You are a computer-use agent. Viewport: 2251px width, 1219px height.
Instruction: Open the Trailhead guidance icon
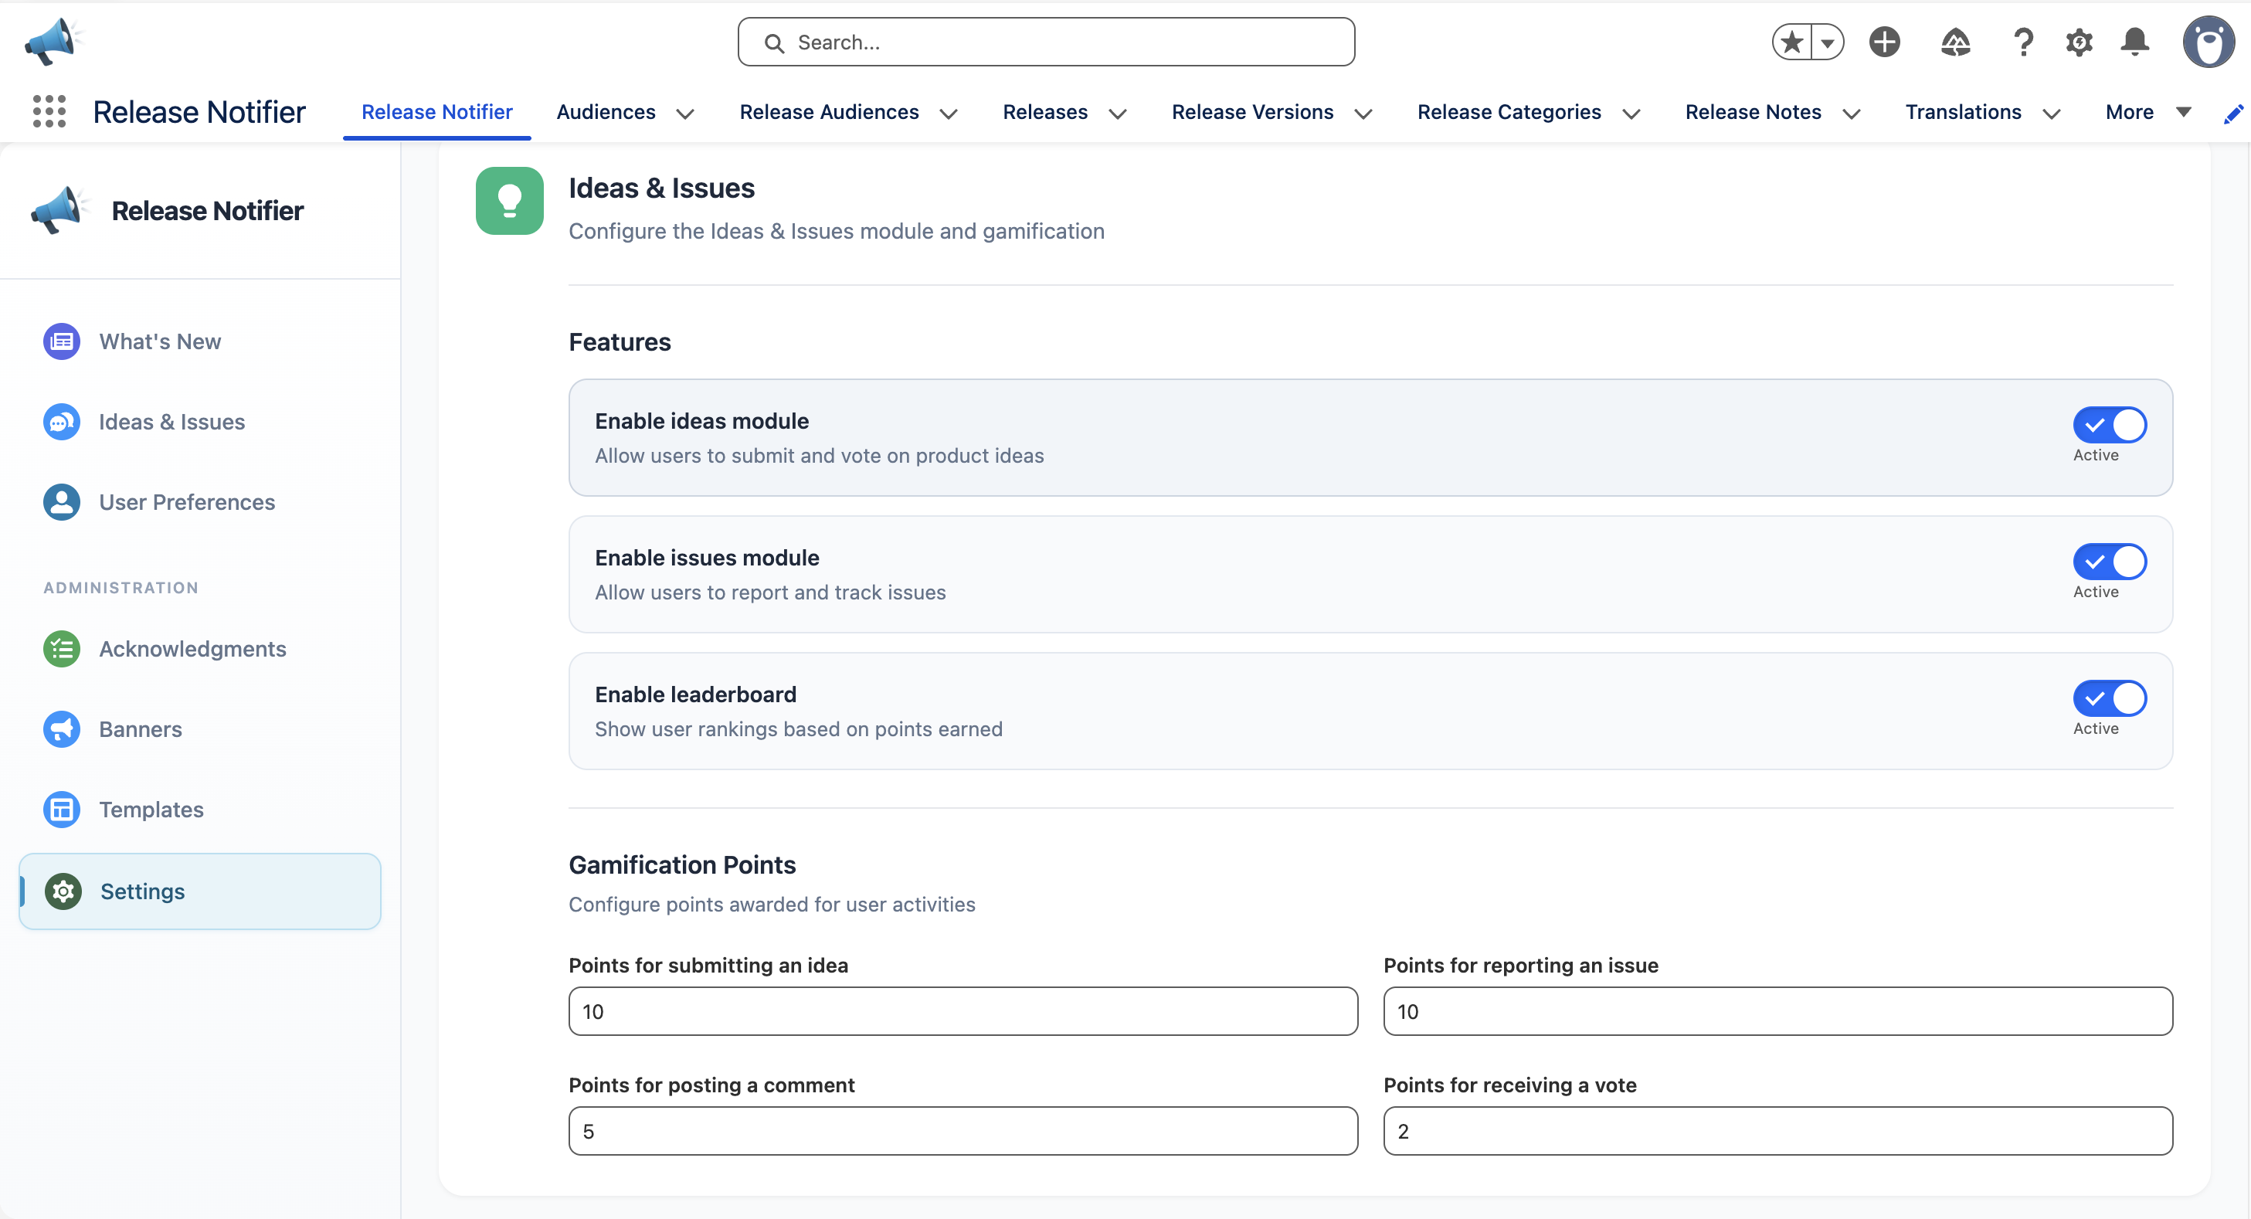pyautogui.click(x=1955, y=42)
